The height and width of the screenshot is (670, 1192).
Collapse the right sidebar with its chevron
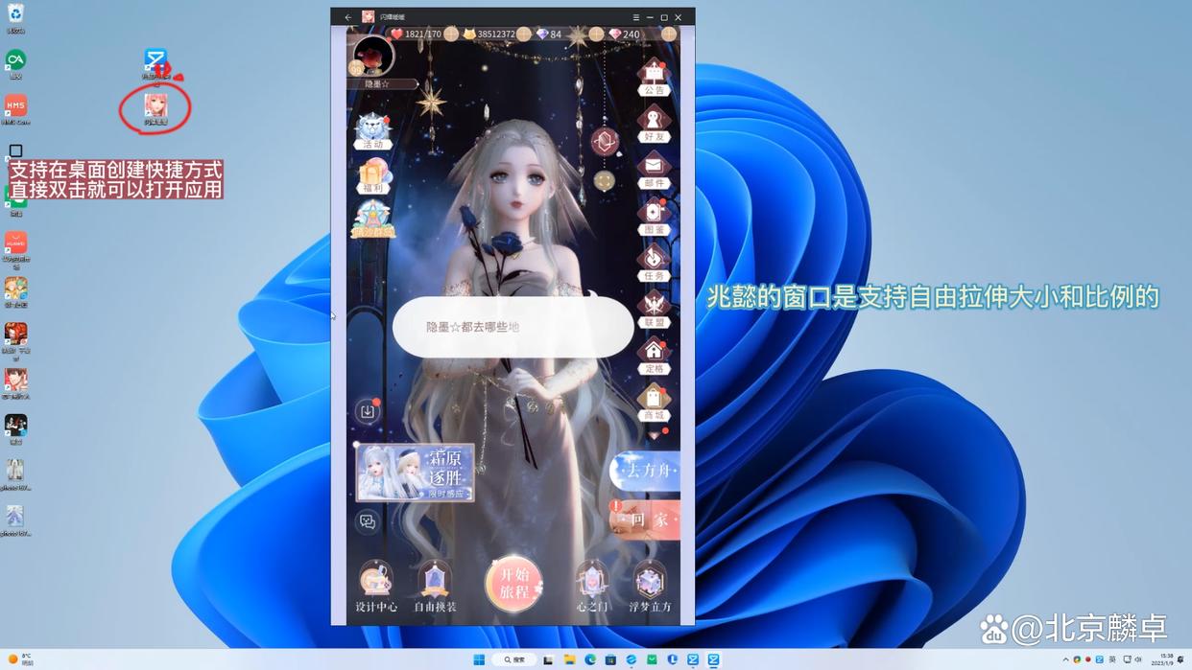(x=654, y=433)
